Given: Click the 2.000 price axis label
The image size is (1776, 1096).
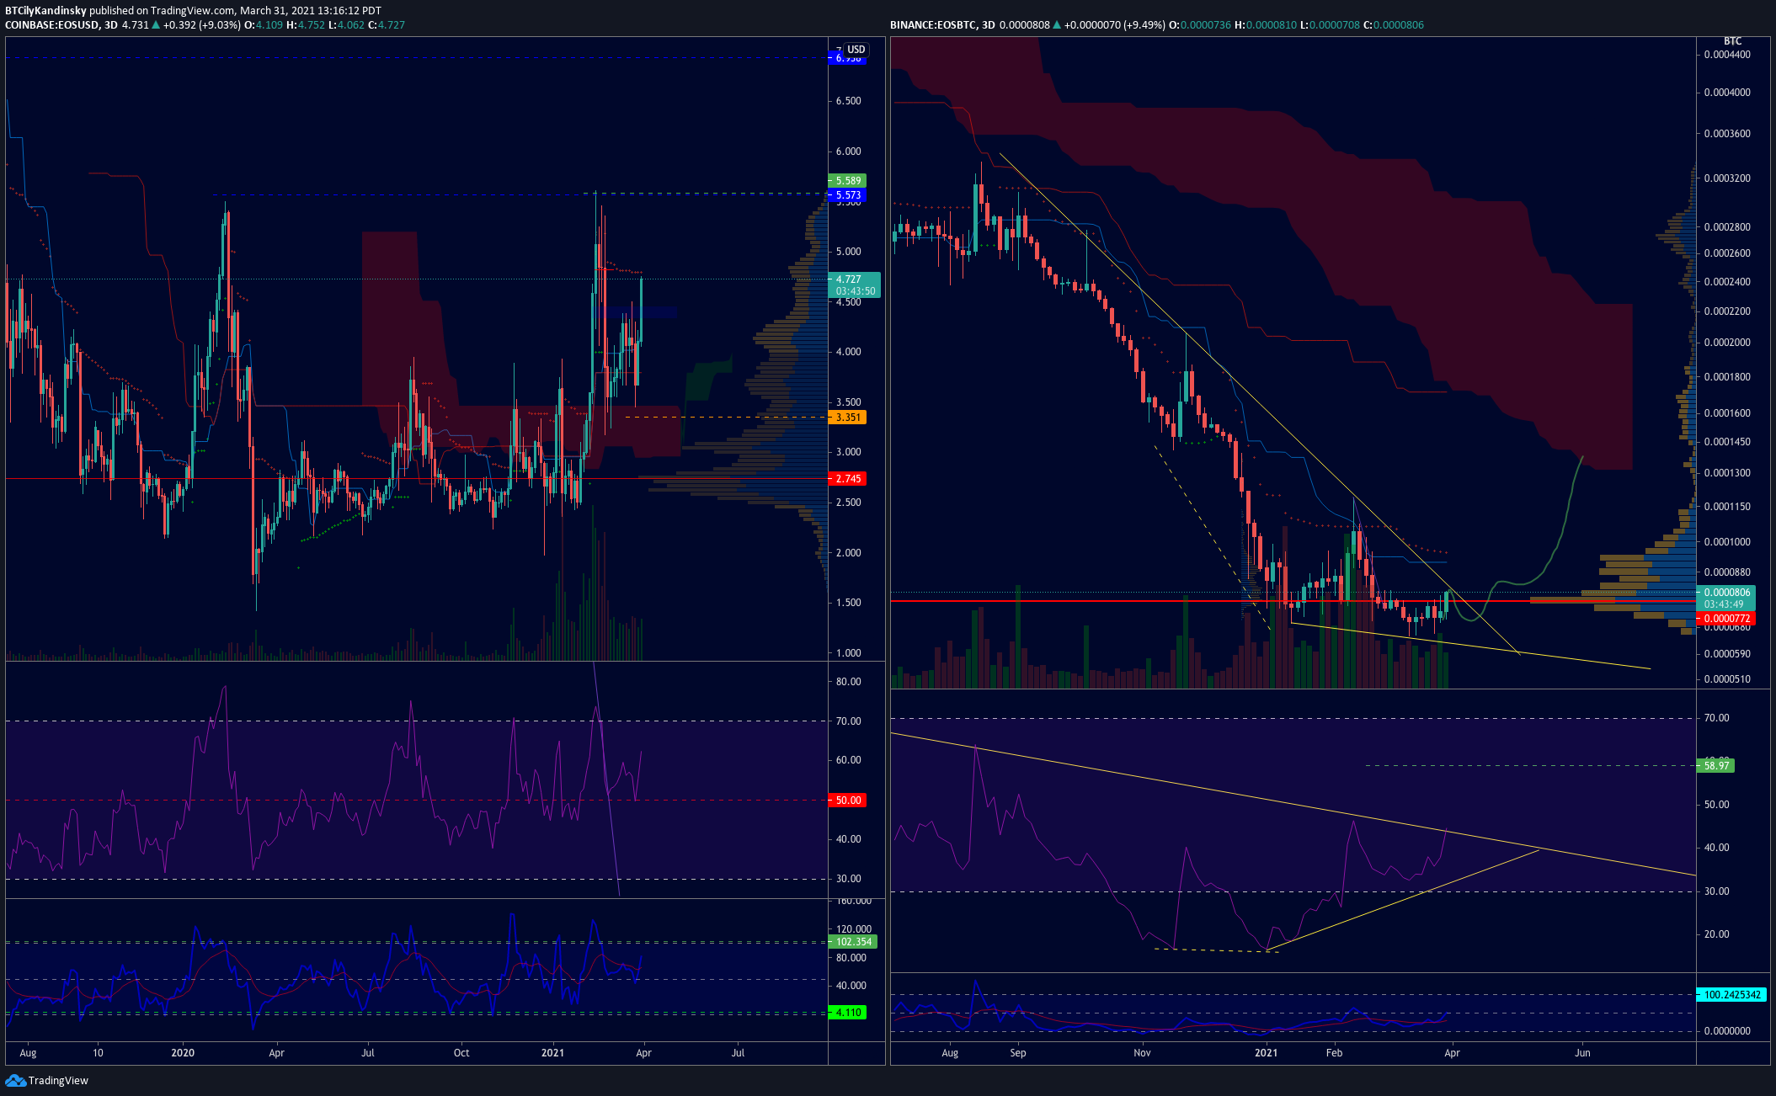Looking at the screenshot, I should [x=848, y=553].
